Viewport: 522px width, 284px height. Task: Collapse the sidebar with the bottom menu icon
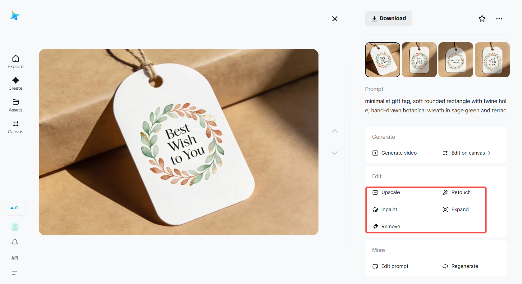click(x=14, y=273)
